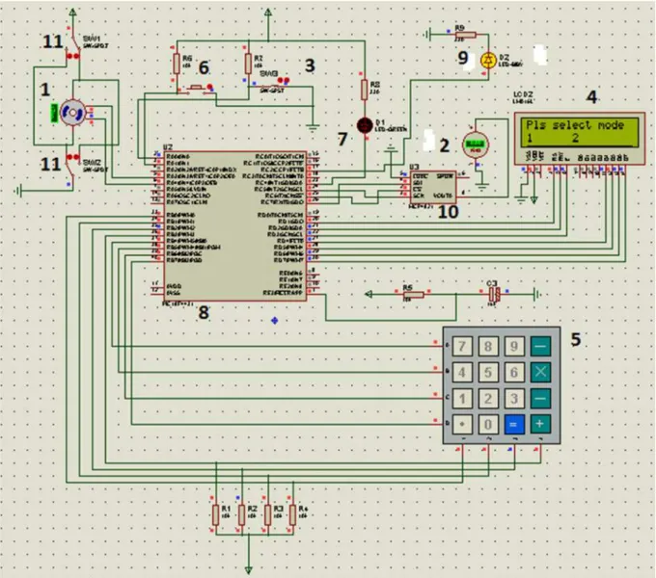The height and width of the screenshot is (578, 656).
Task: Click the 2 key on the keypad
Action: pyautogui.click(x=488, y=399)
